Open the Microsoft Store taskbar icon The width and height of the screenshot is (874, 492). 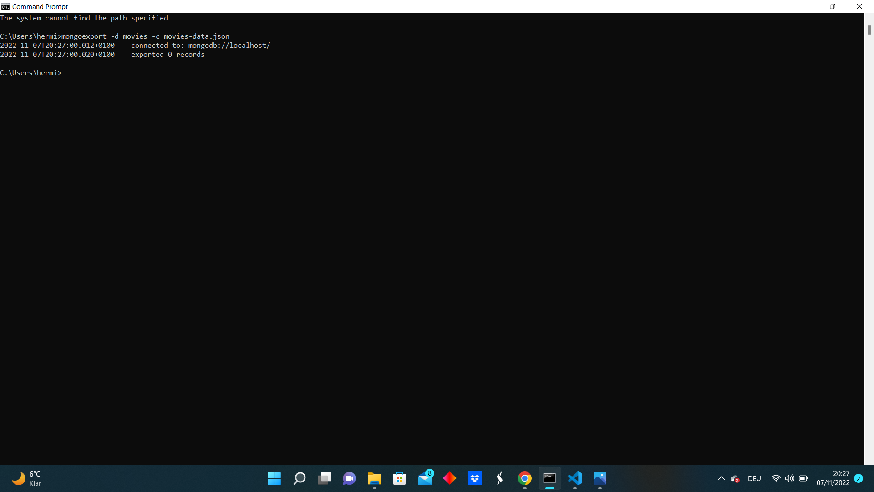pos(399,478)
